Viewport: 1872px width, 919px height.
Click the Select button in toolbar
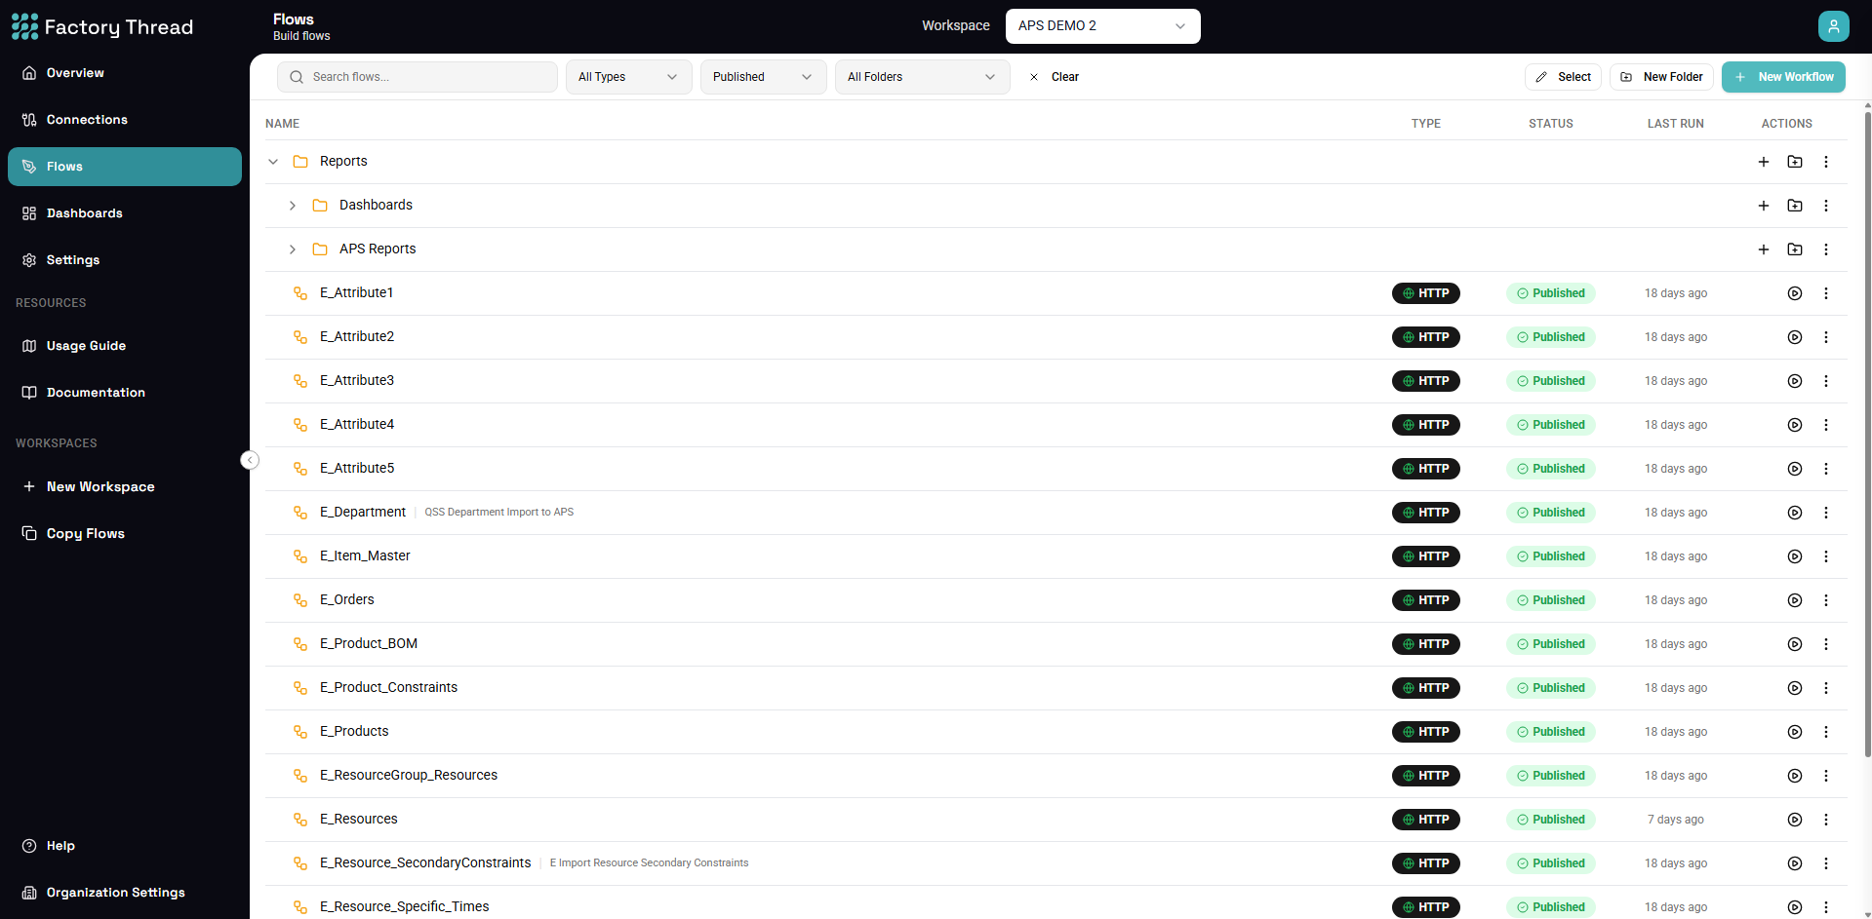click(1563, 77)
